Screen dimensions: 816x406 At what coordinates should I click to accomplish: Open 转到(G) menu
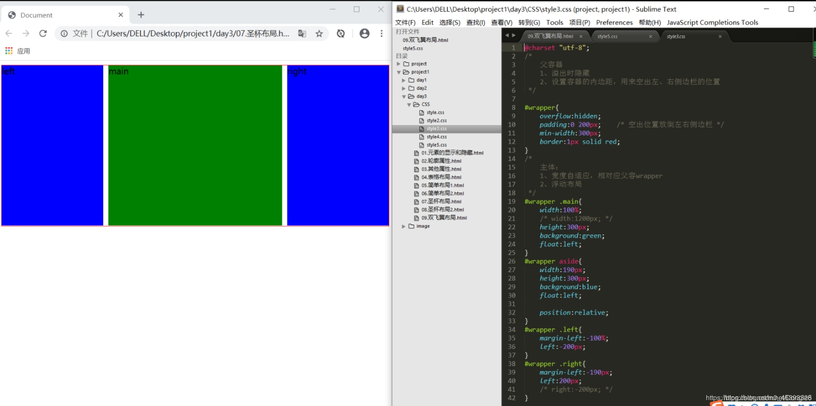[529, 22]
